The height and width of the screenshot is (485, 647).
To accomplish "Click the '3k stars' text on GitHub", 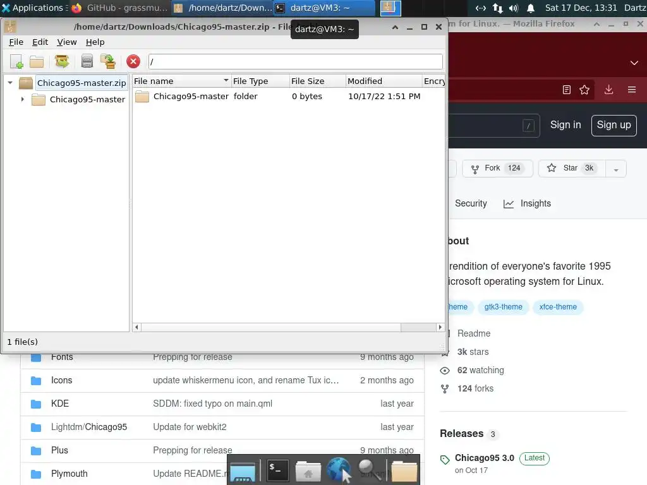I will [473, 352].
